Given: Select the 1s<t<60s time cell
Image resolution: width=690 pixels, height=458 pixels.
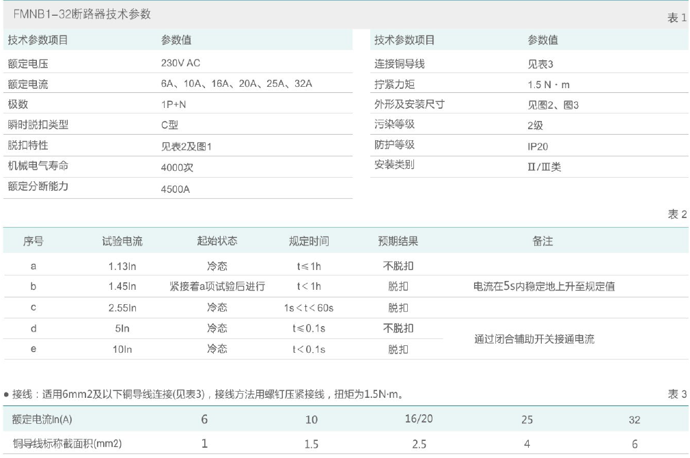Looking at the screenshot, I should point(309,308).
